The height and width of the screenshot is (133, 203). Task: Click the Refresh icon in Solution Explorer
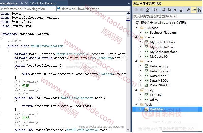[169, 10]
